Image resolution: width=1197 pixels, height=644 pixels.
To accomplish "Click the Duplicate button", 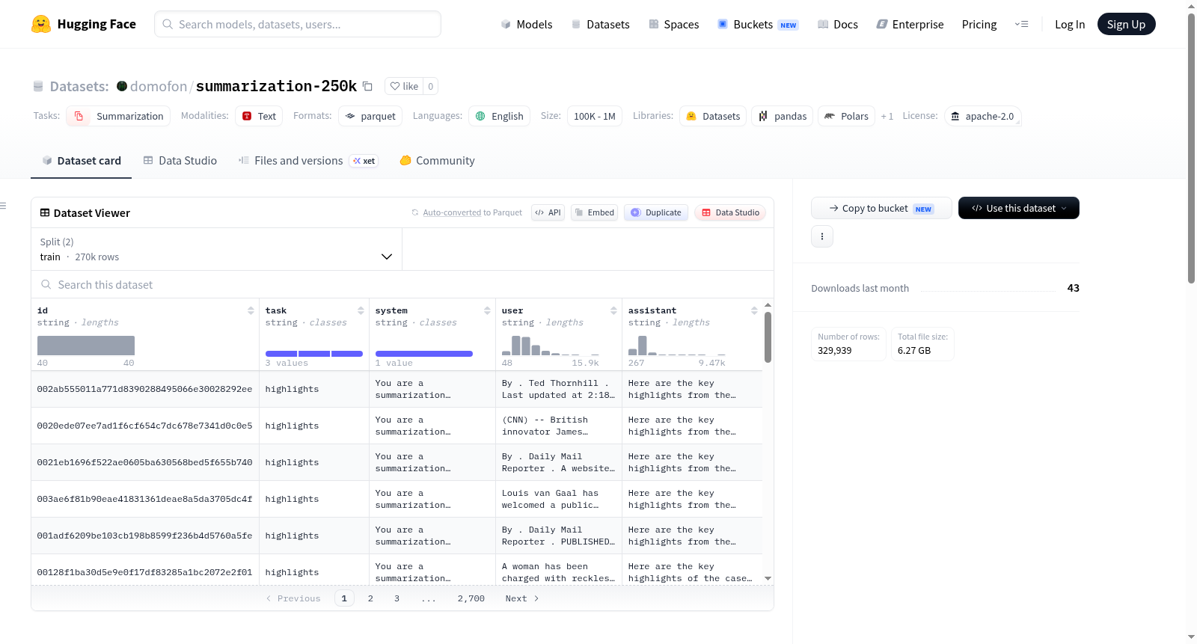I will coord(656,212).
